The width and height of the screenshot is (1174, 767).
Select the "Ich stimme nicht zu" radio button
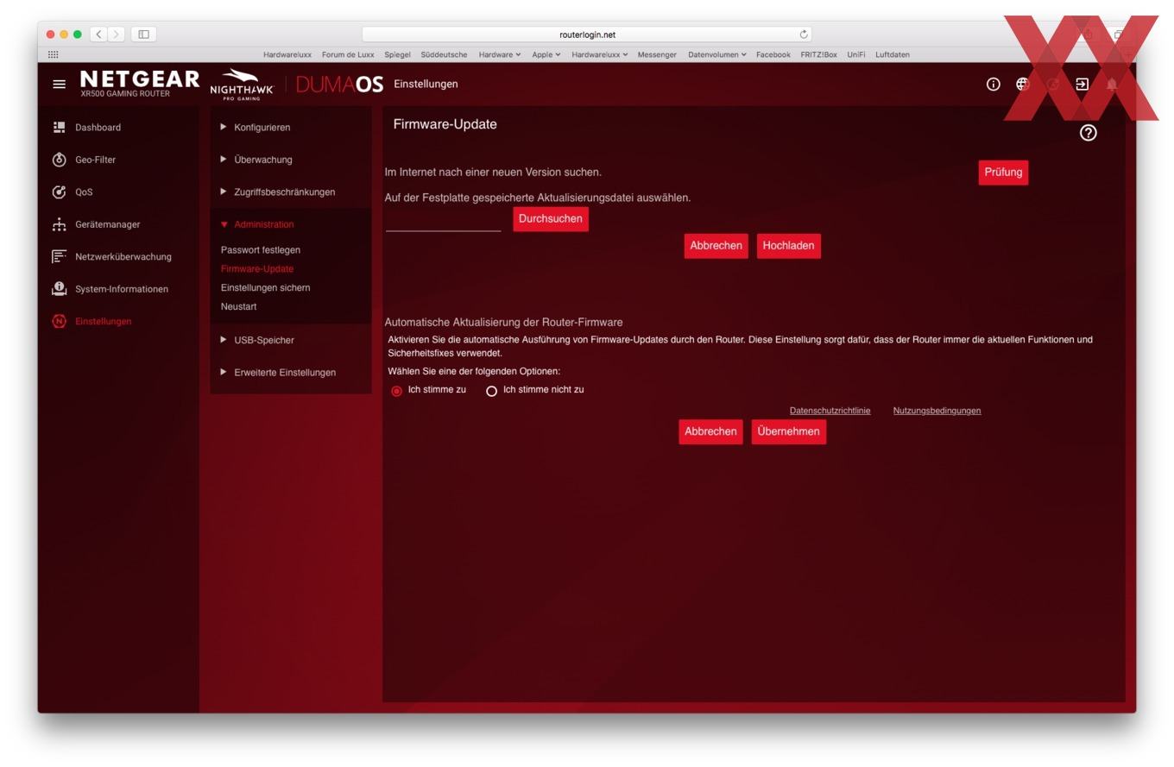pos(491,391)
